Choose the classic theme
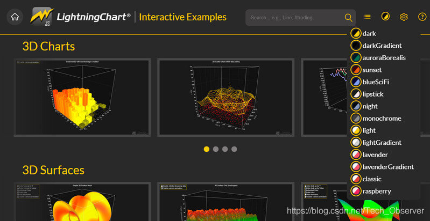This screenshot has width=430, height=221. coord(366,179)
